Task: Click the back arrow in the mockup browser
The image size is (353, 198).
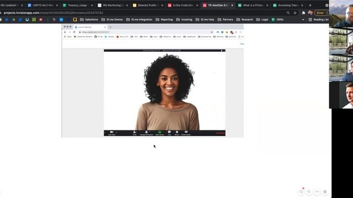Action: point(65,32)
